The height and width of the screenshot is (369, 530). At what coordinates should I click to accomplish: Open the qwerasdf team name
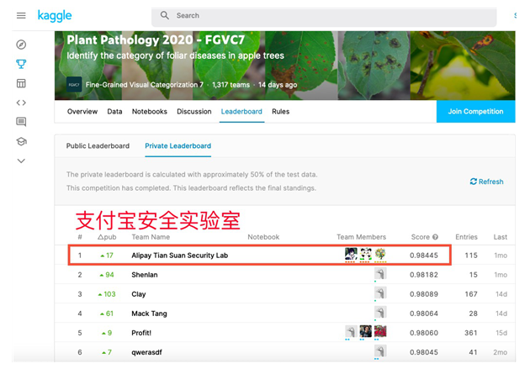[146, 352]
